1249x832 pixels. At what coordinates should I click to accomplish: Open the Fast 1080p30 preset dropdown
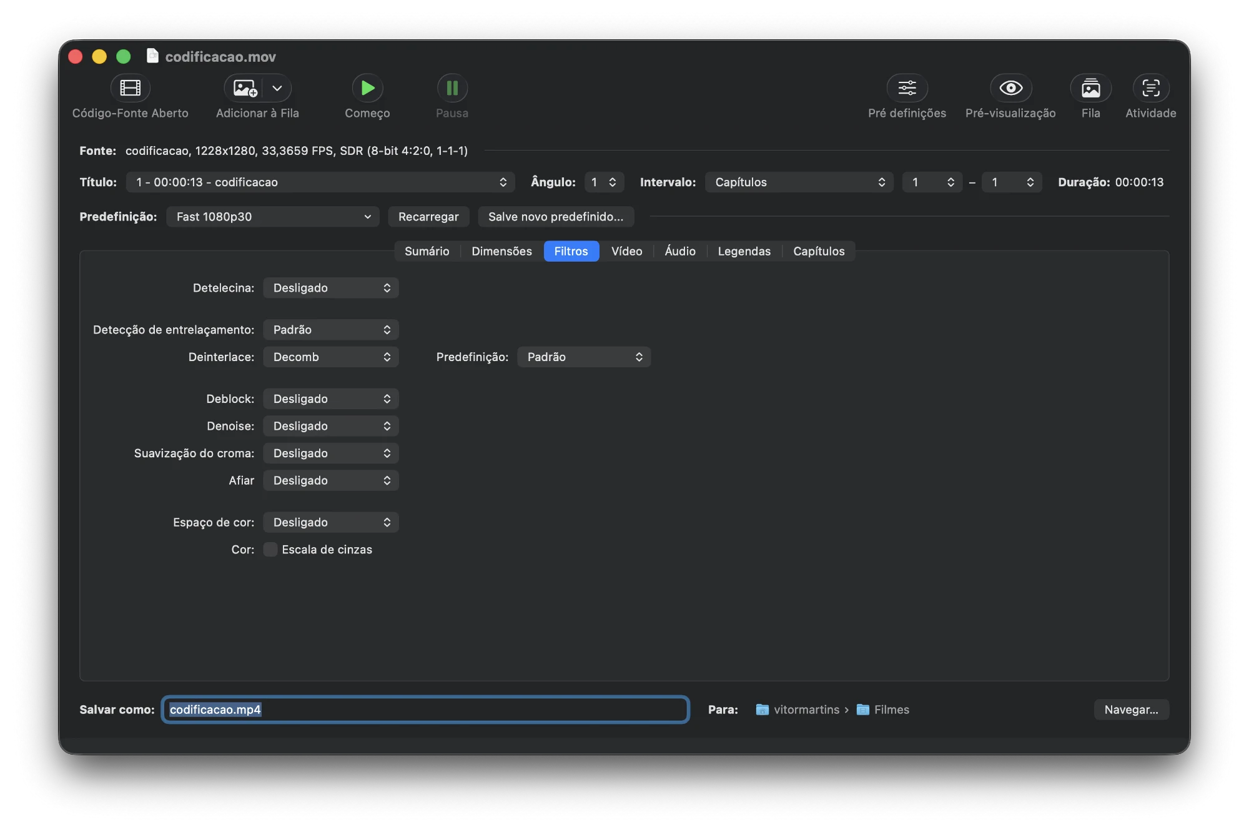(273, 217)
